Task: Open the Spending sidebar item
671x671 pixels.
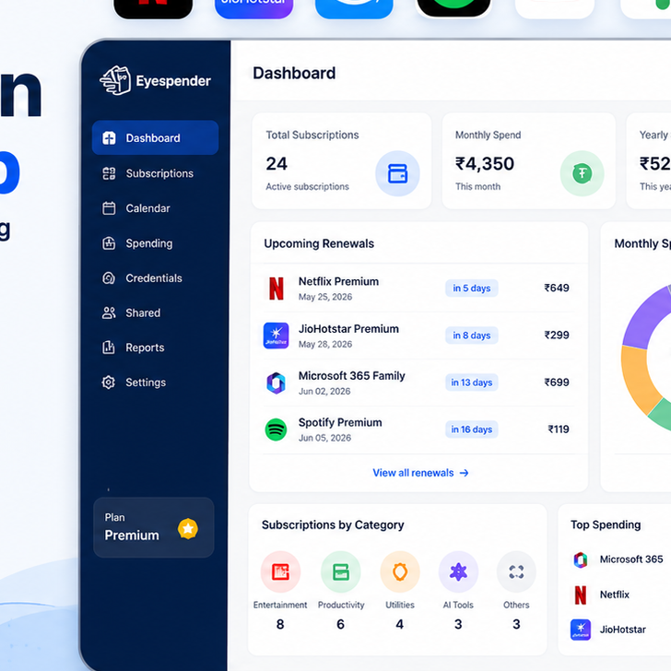Action: 155,243
